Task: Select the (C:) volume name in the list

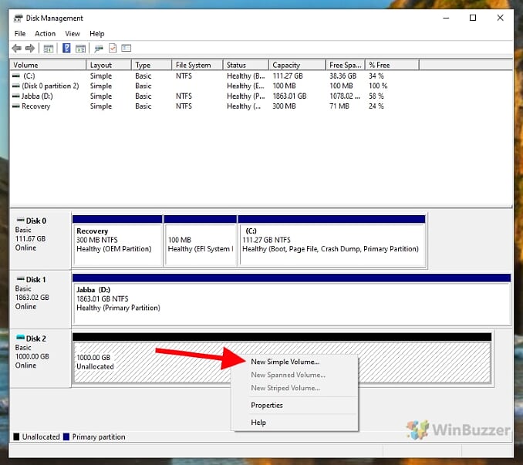Action: coord(29,76)
